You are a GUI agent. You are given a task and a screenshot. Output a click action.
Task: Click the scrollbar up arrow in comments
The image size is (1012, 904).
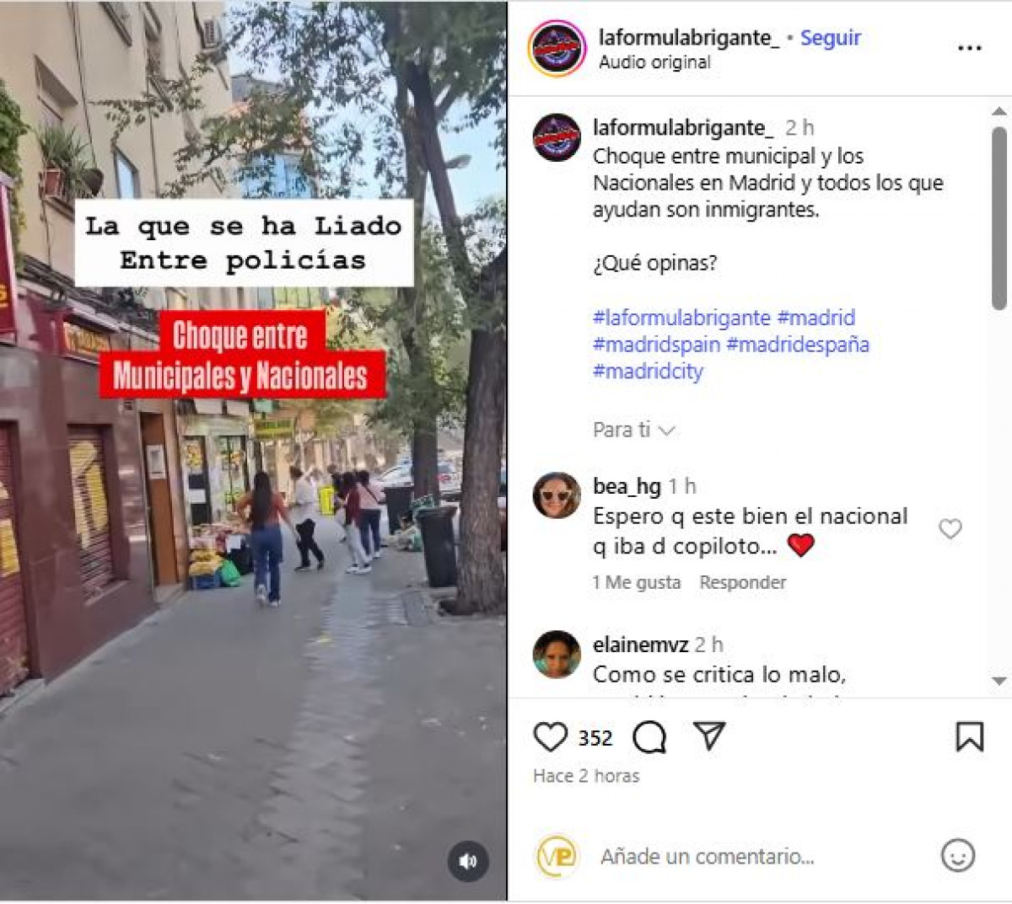(x=999, y=111)
